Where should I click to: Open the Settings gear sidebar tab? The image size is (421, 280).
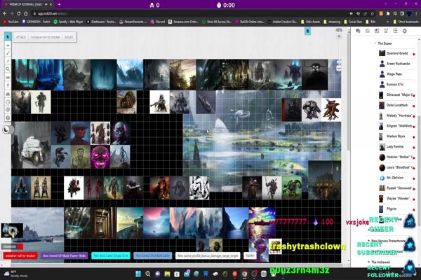pyautogui.click(x=405, y=31)
